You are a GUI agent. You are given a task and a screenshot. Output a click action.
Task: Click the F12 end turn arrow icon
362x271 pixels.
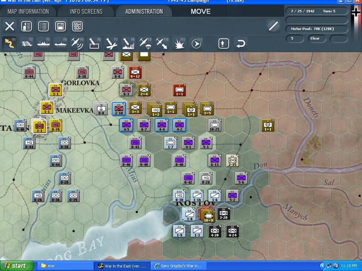pos(197,43)
